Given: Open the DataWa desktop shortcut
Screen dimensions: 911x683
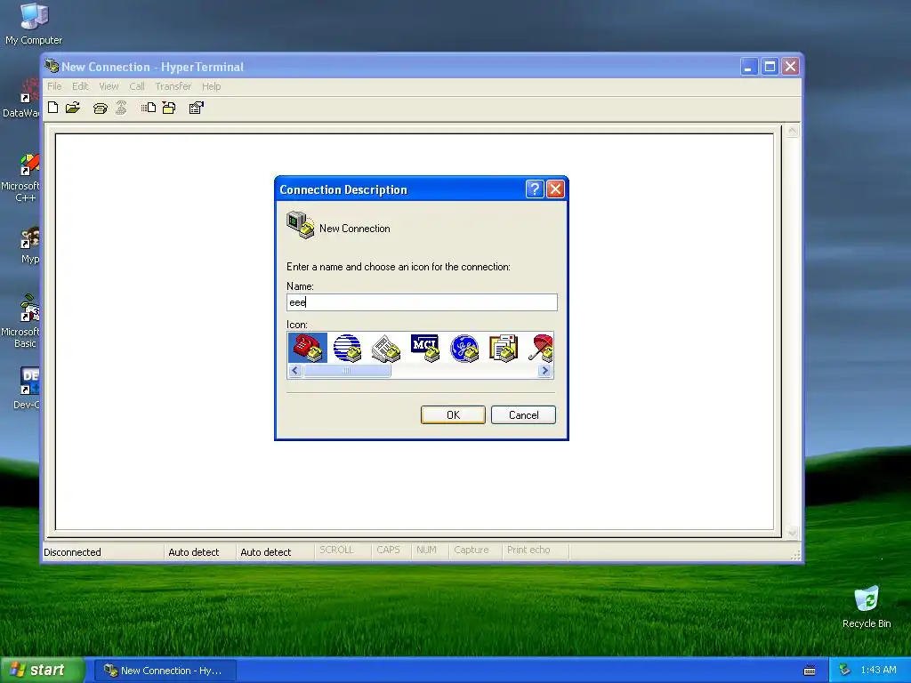Looking at the screenshot, I should [x=21, y=99].
